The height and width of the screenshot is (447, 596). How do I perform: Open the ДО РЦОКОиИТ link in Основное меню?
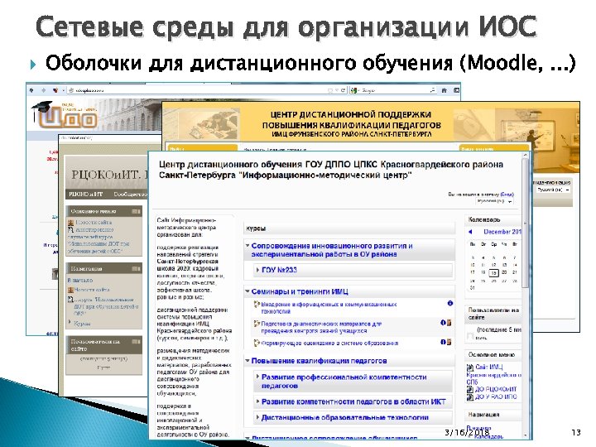coord(496,389)
